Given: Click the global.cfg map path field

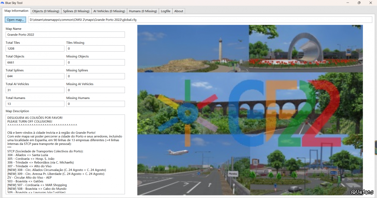Looking at the screenshot, I should pos(200,20).
